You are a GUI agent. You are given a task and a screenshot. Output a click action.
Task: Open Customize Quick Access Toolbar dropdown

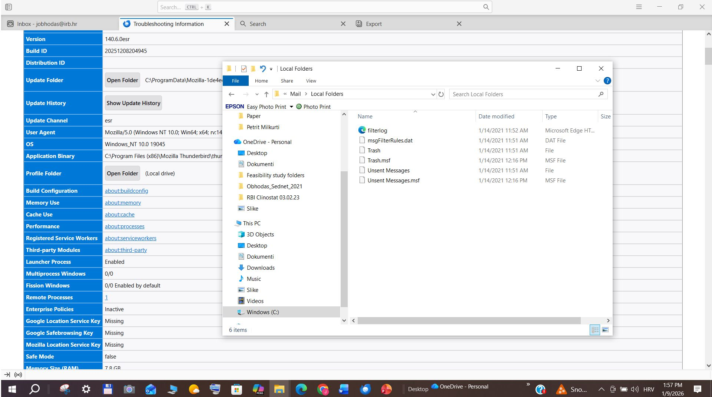[271, 69]
